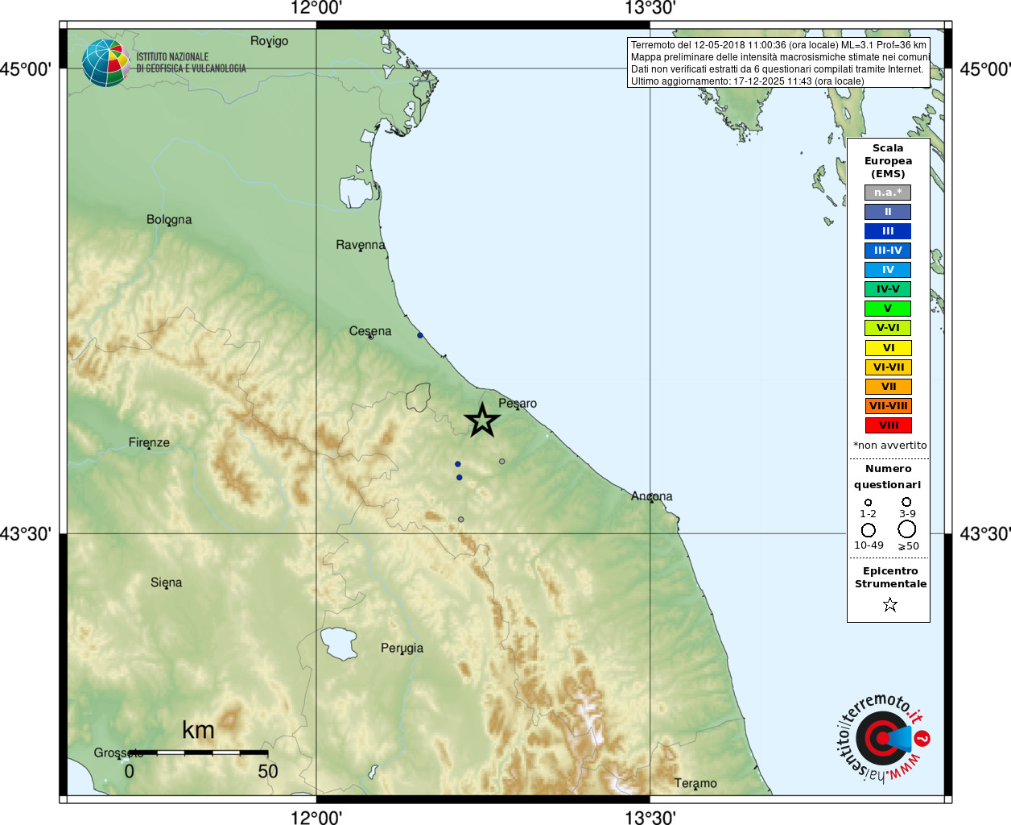Click the '50' scale bar value

click(x=268, y=772)
